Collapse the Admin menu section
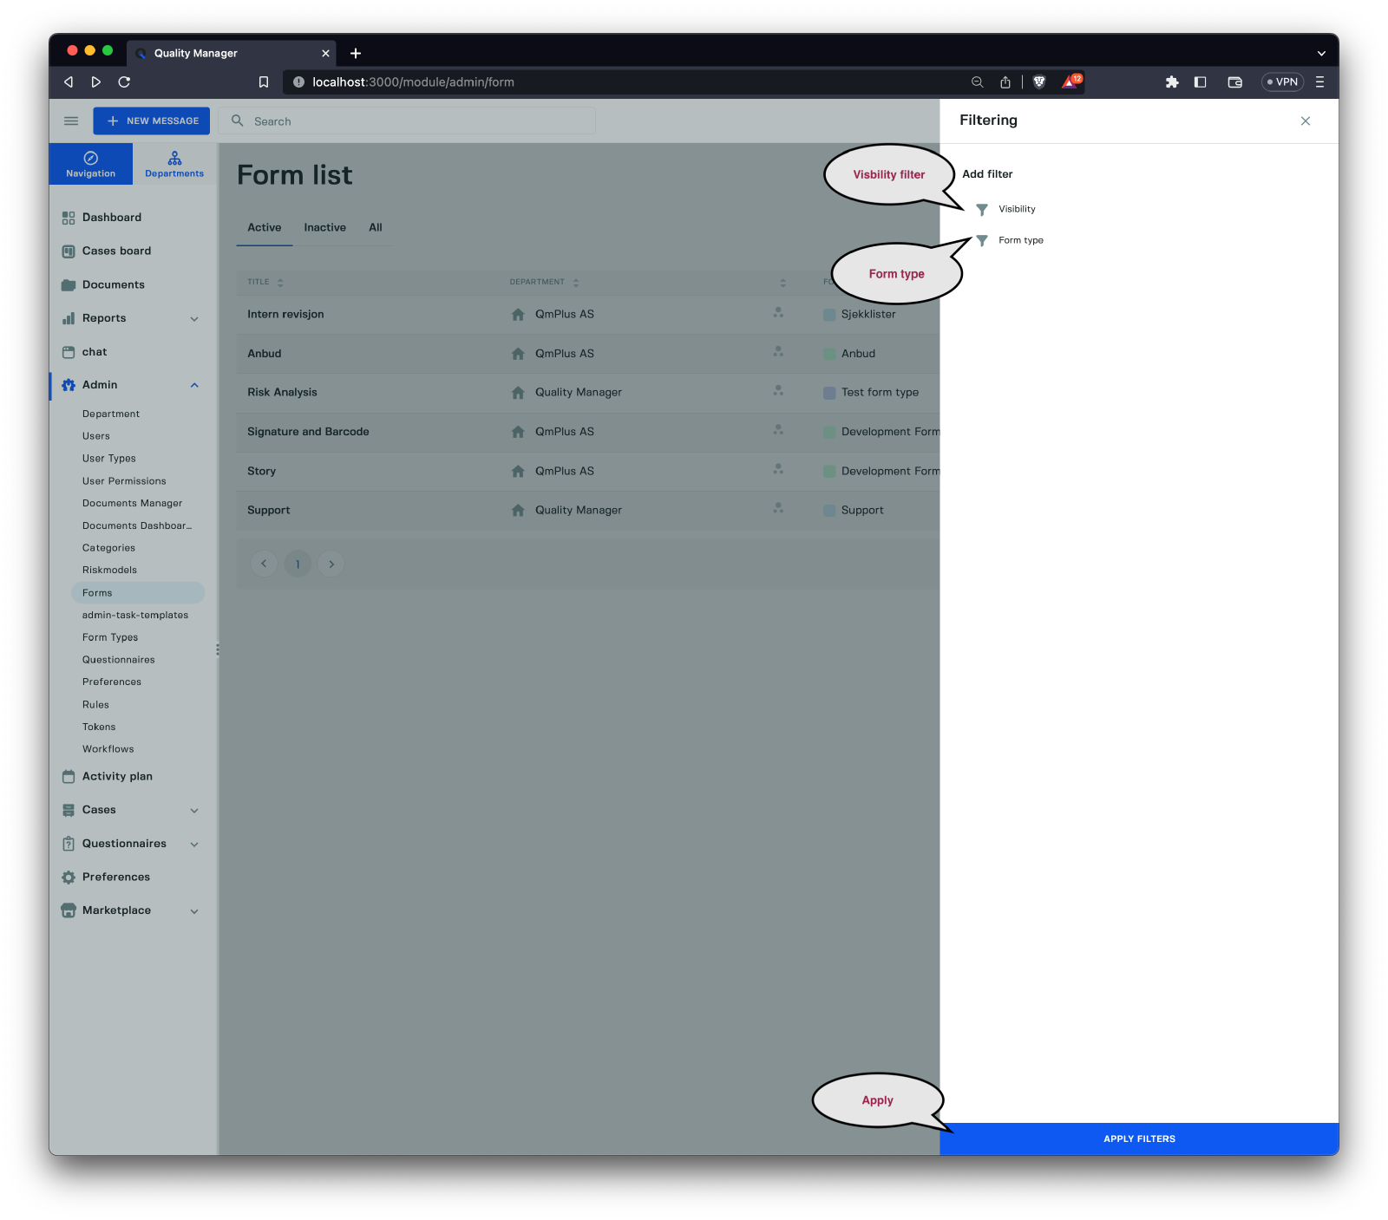This screenshot has width=1388, height=1220. tap(194, 386)
